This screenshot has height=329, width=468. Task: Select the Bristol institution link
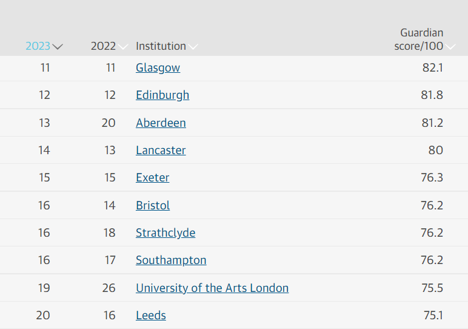click(153, 205)
